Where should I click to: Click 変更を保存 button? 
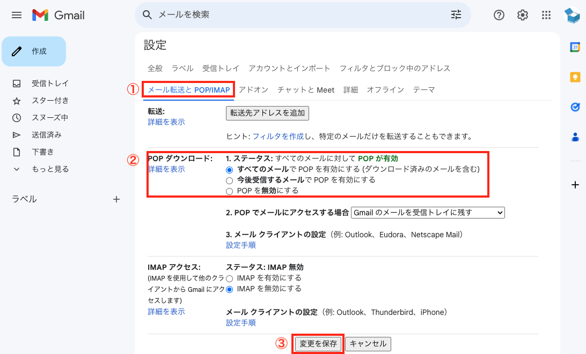[318, 344]
